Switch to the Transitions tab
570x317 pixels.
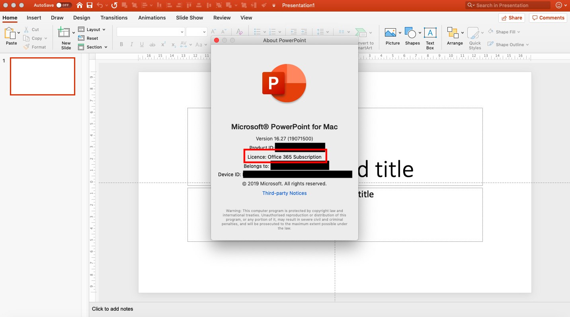114,18
